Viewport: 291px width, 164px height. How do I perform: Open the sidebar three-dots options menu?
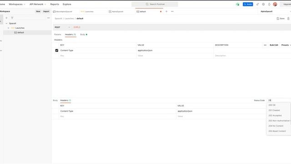pyautogui.click(x=49, y=18)
